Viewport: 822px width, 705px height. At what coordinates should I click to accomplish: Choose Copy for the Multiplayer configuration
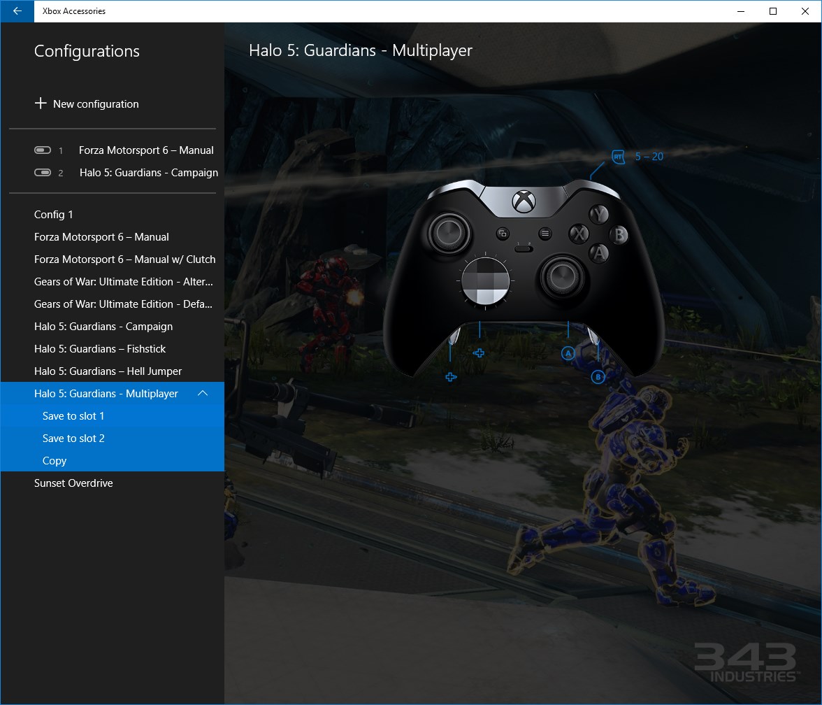[x=112, y=460]
